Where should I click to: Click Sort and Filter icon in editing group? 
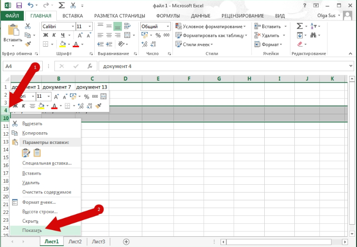(x=313, y=26)
